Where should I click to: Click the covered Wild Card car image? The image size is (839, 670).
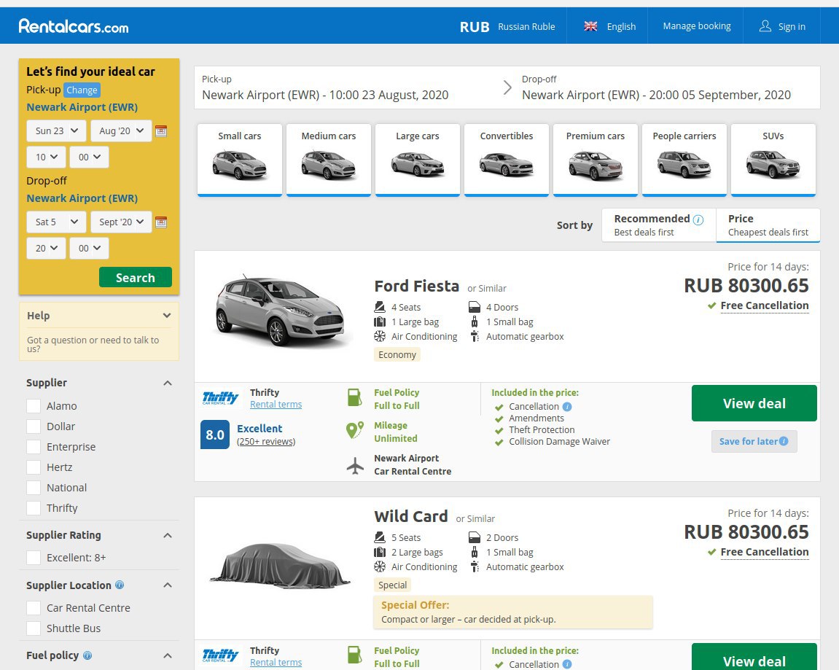coord(281,566)
